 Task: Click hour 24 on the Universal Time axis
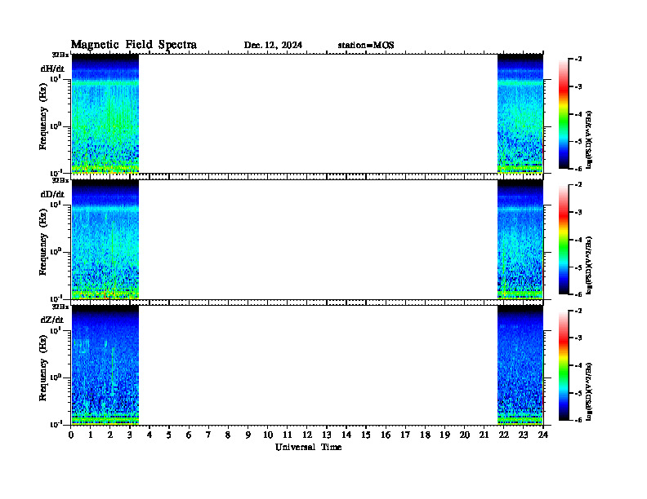coord(543,435)
